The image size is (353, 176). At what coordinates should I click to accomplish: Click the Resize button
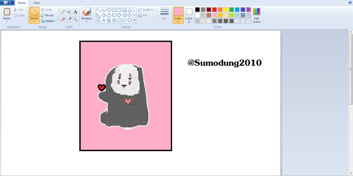click(47, 15)
